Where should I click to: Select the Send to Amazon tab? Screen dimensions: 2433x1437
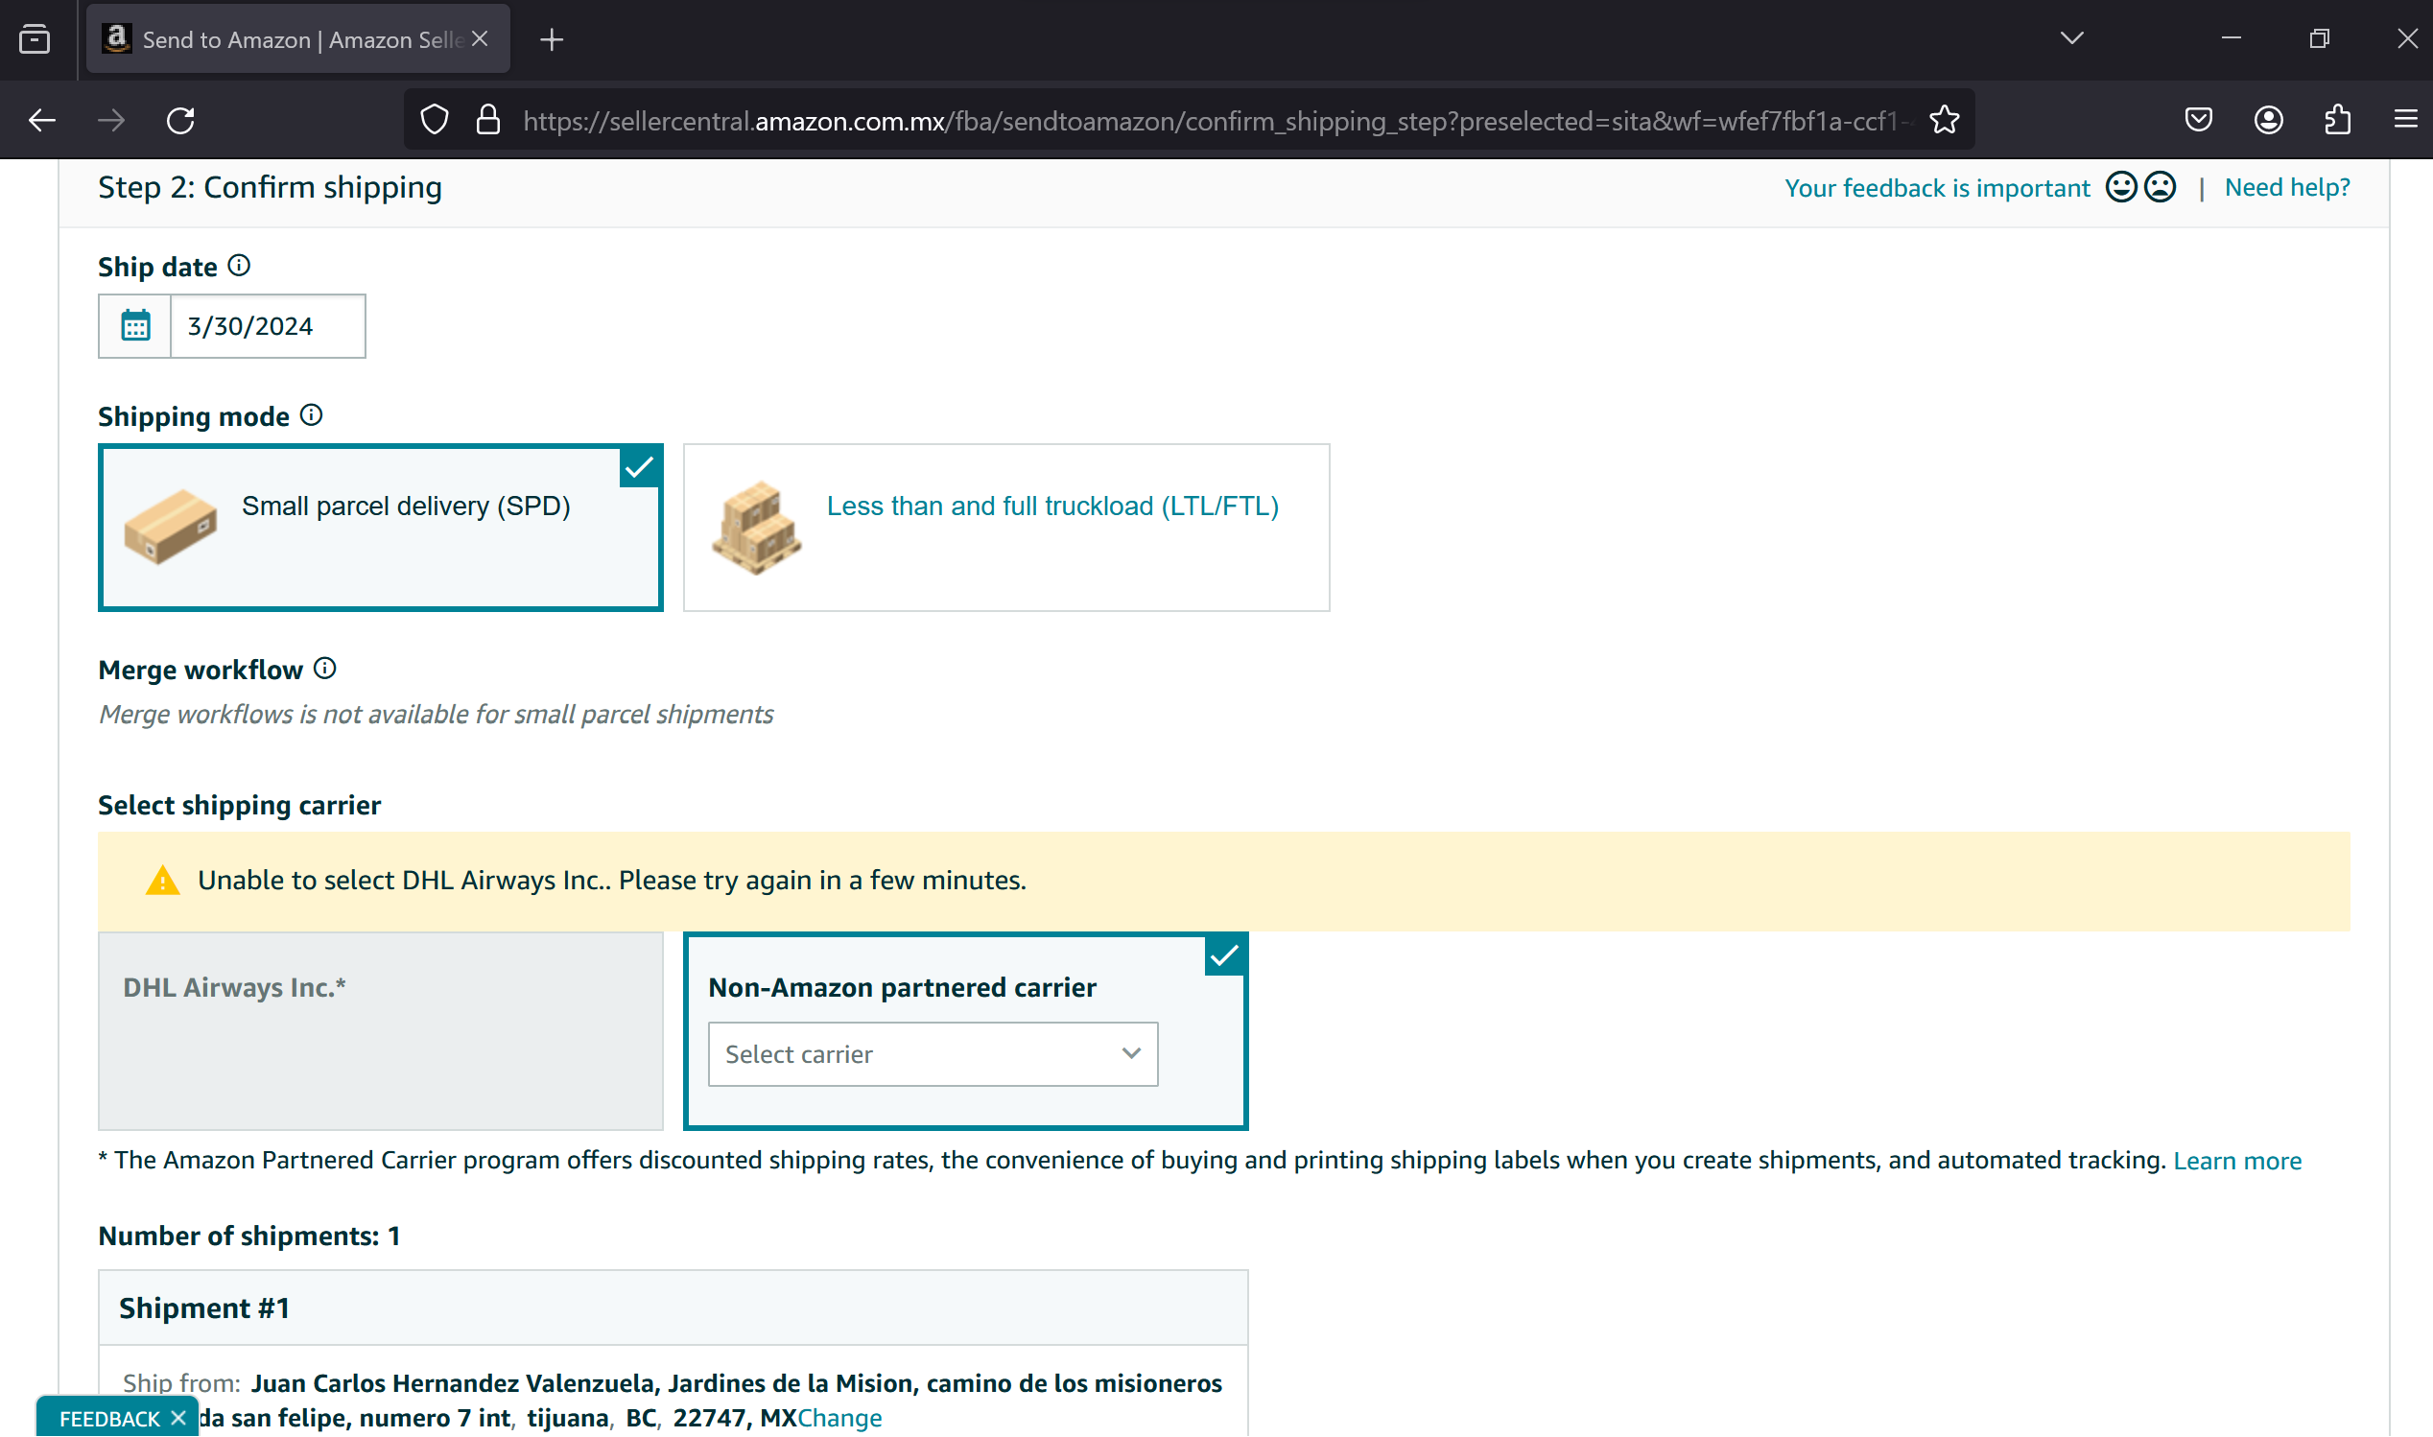[x=298, y=39]
